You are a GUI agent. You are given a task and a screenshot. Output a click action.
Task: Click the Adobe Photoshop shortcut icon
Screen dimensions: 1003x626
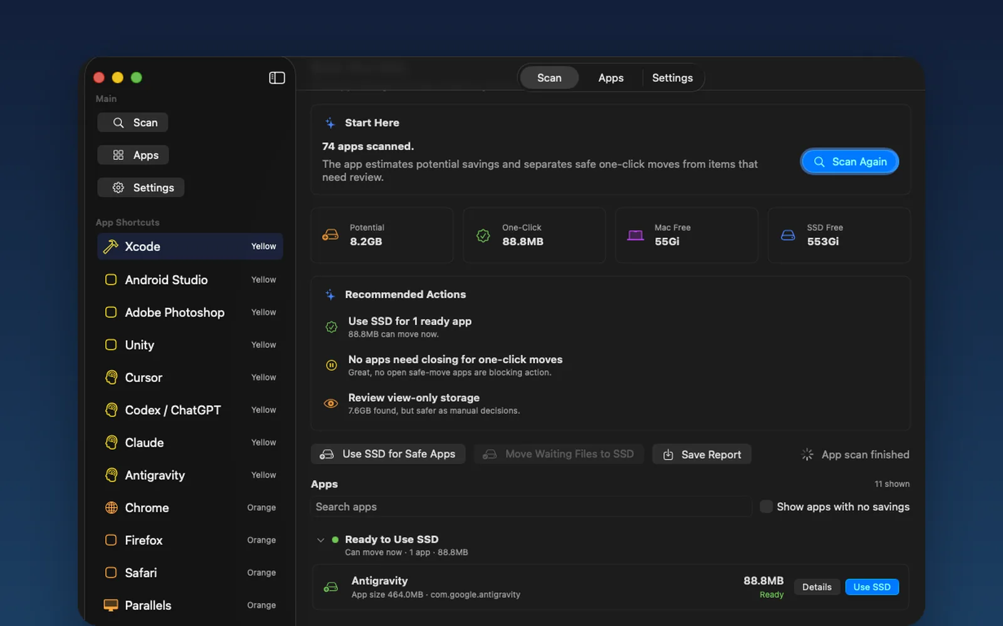(x=111, y=312)
